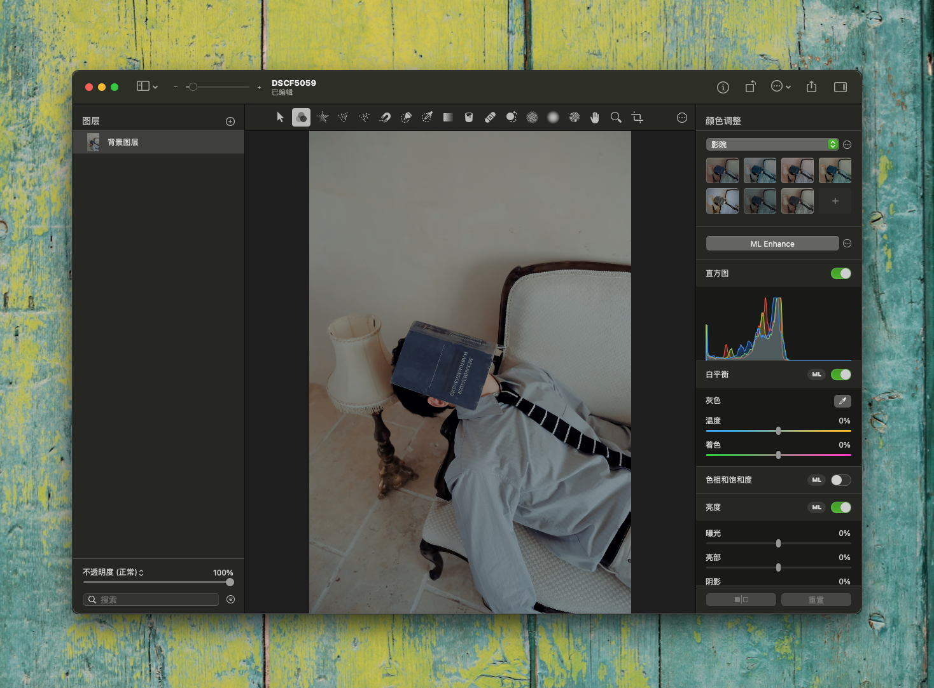The height and width of the screenshot is (688, 934).
Task: Enable the 色相和饱和度 switch
Action: point(840,480)
